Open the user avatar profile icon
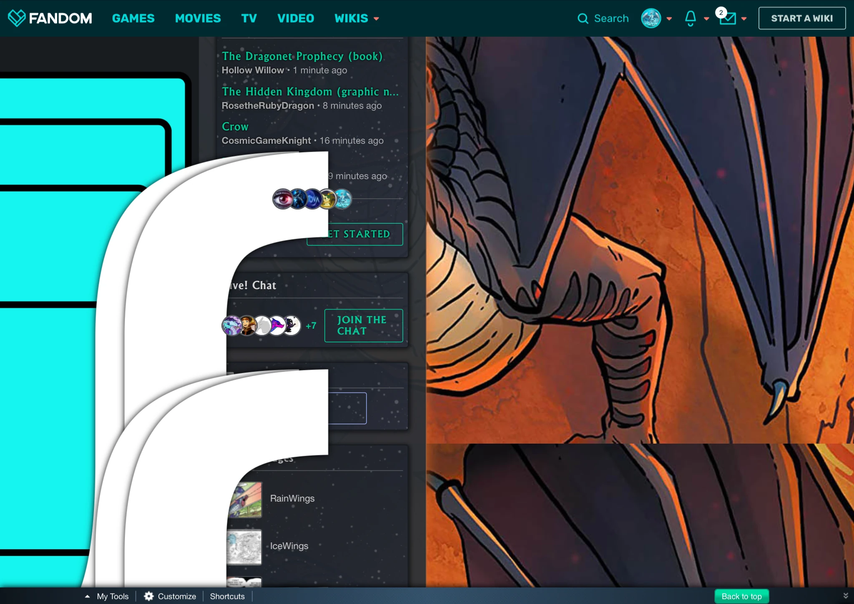Viewport: 854px width, 604px height. pyautogui.click(x=651, y=18)
